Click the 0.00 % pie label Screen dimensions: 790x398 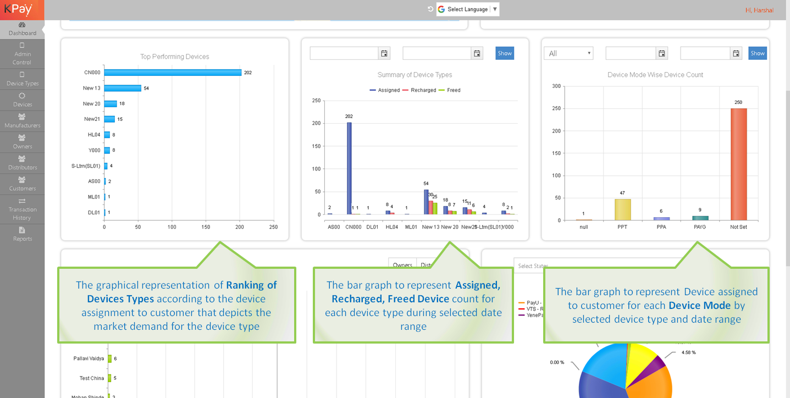pos(557,362)
